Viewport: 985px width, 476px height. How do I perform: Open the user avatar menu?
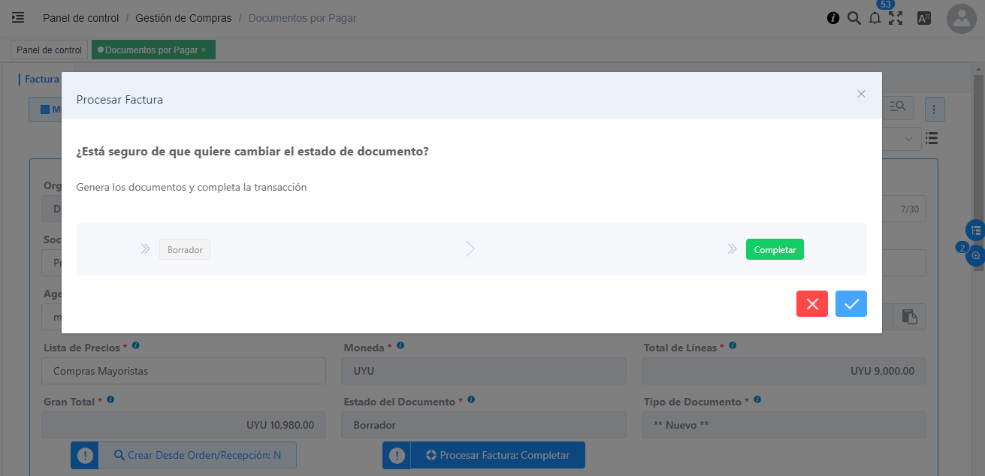tap(962, 19)
